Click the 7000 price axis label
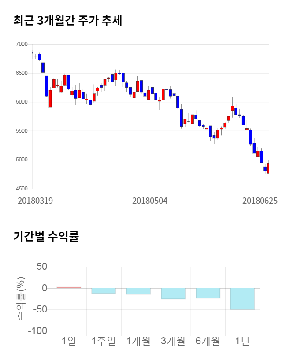 click(x=21, y=44)
